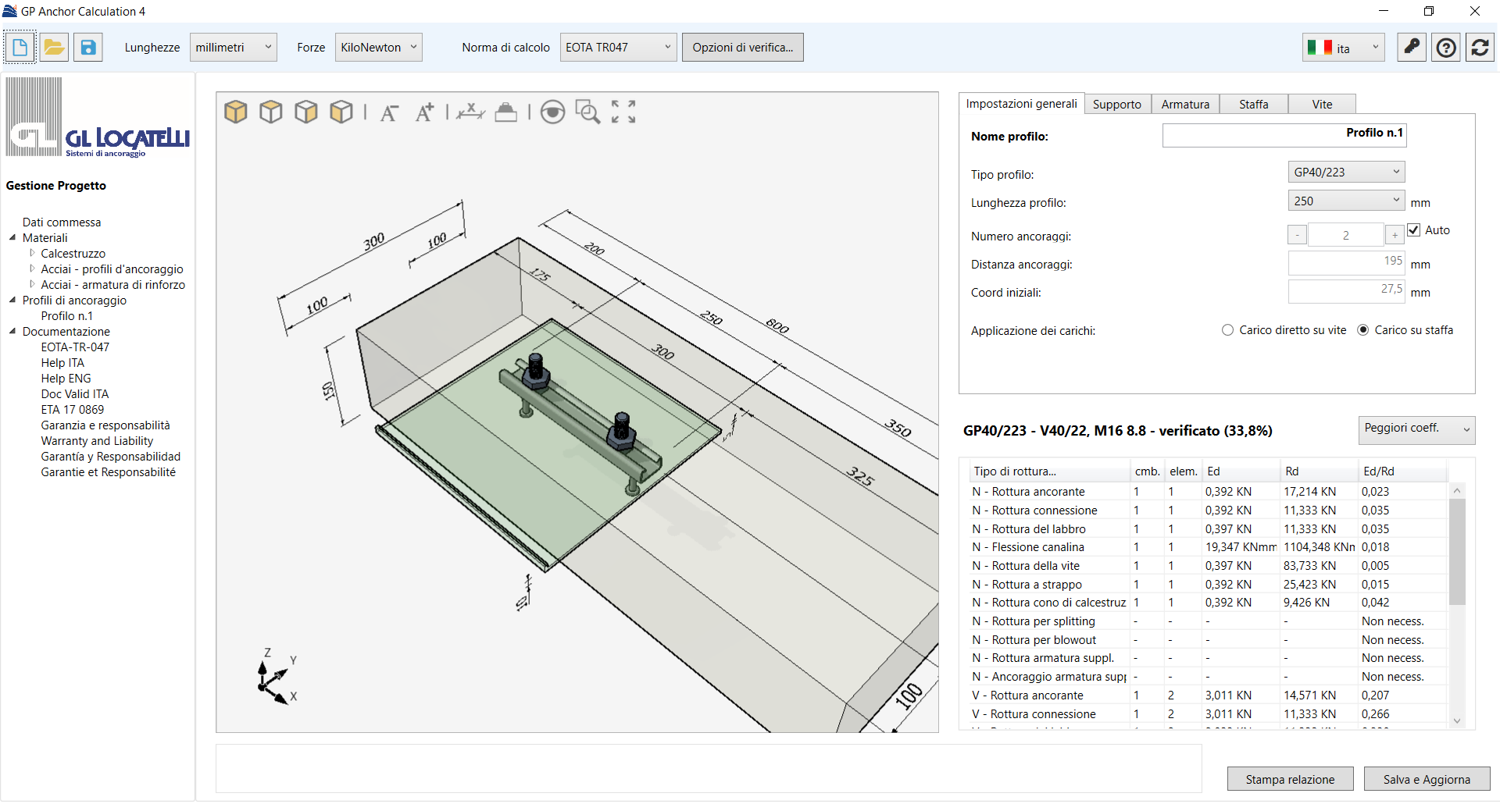Toggle the load weight display icon
This screenshot has width=1500, height=804.
click(x=506, y=112)
